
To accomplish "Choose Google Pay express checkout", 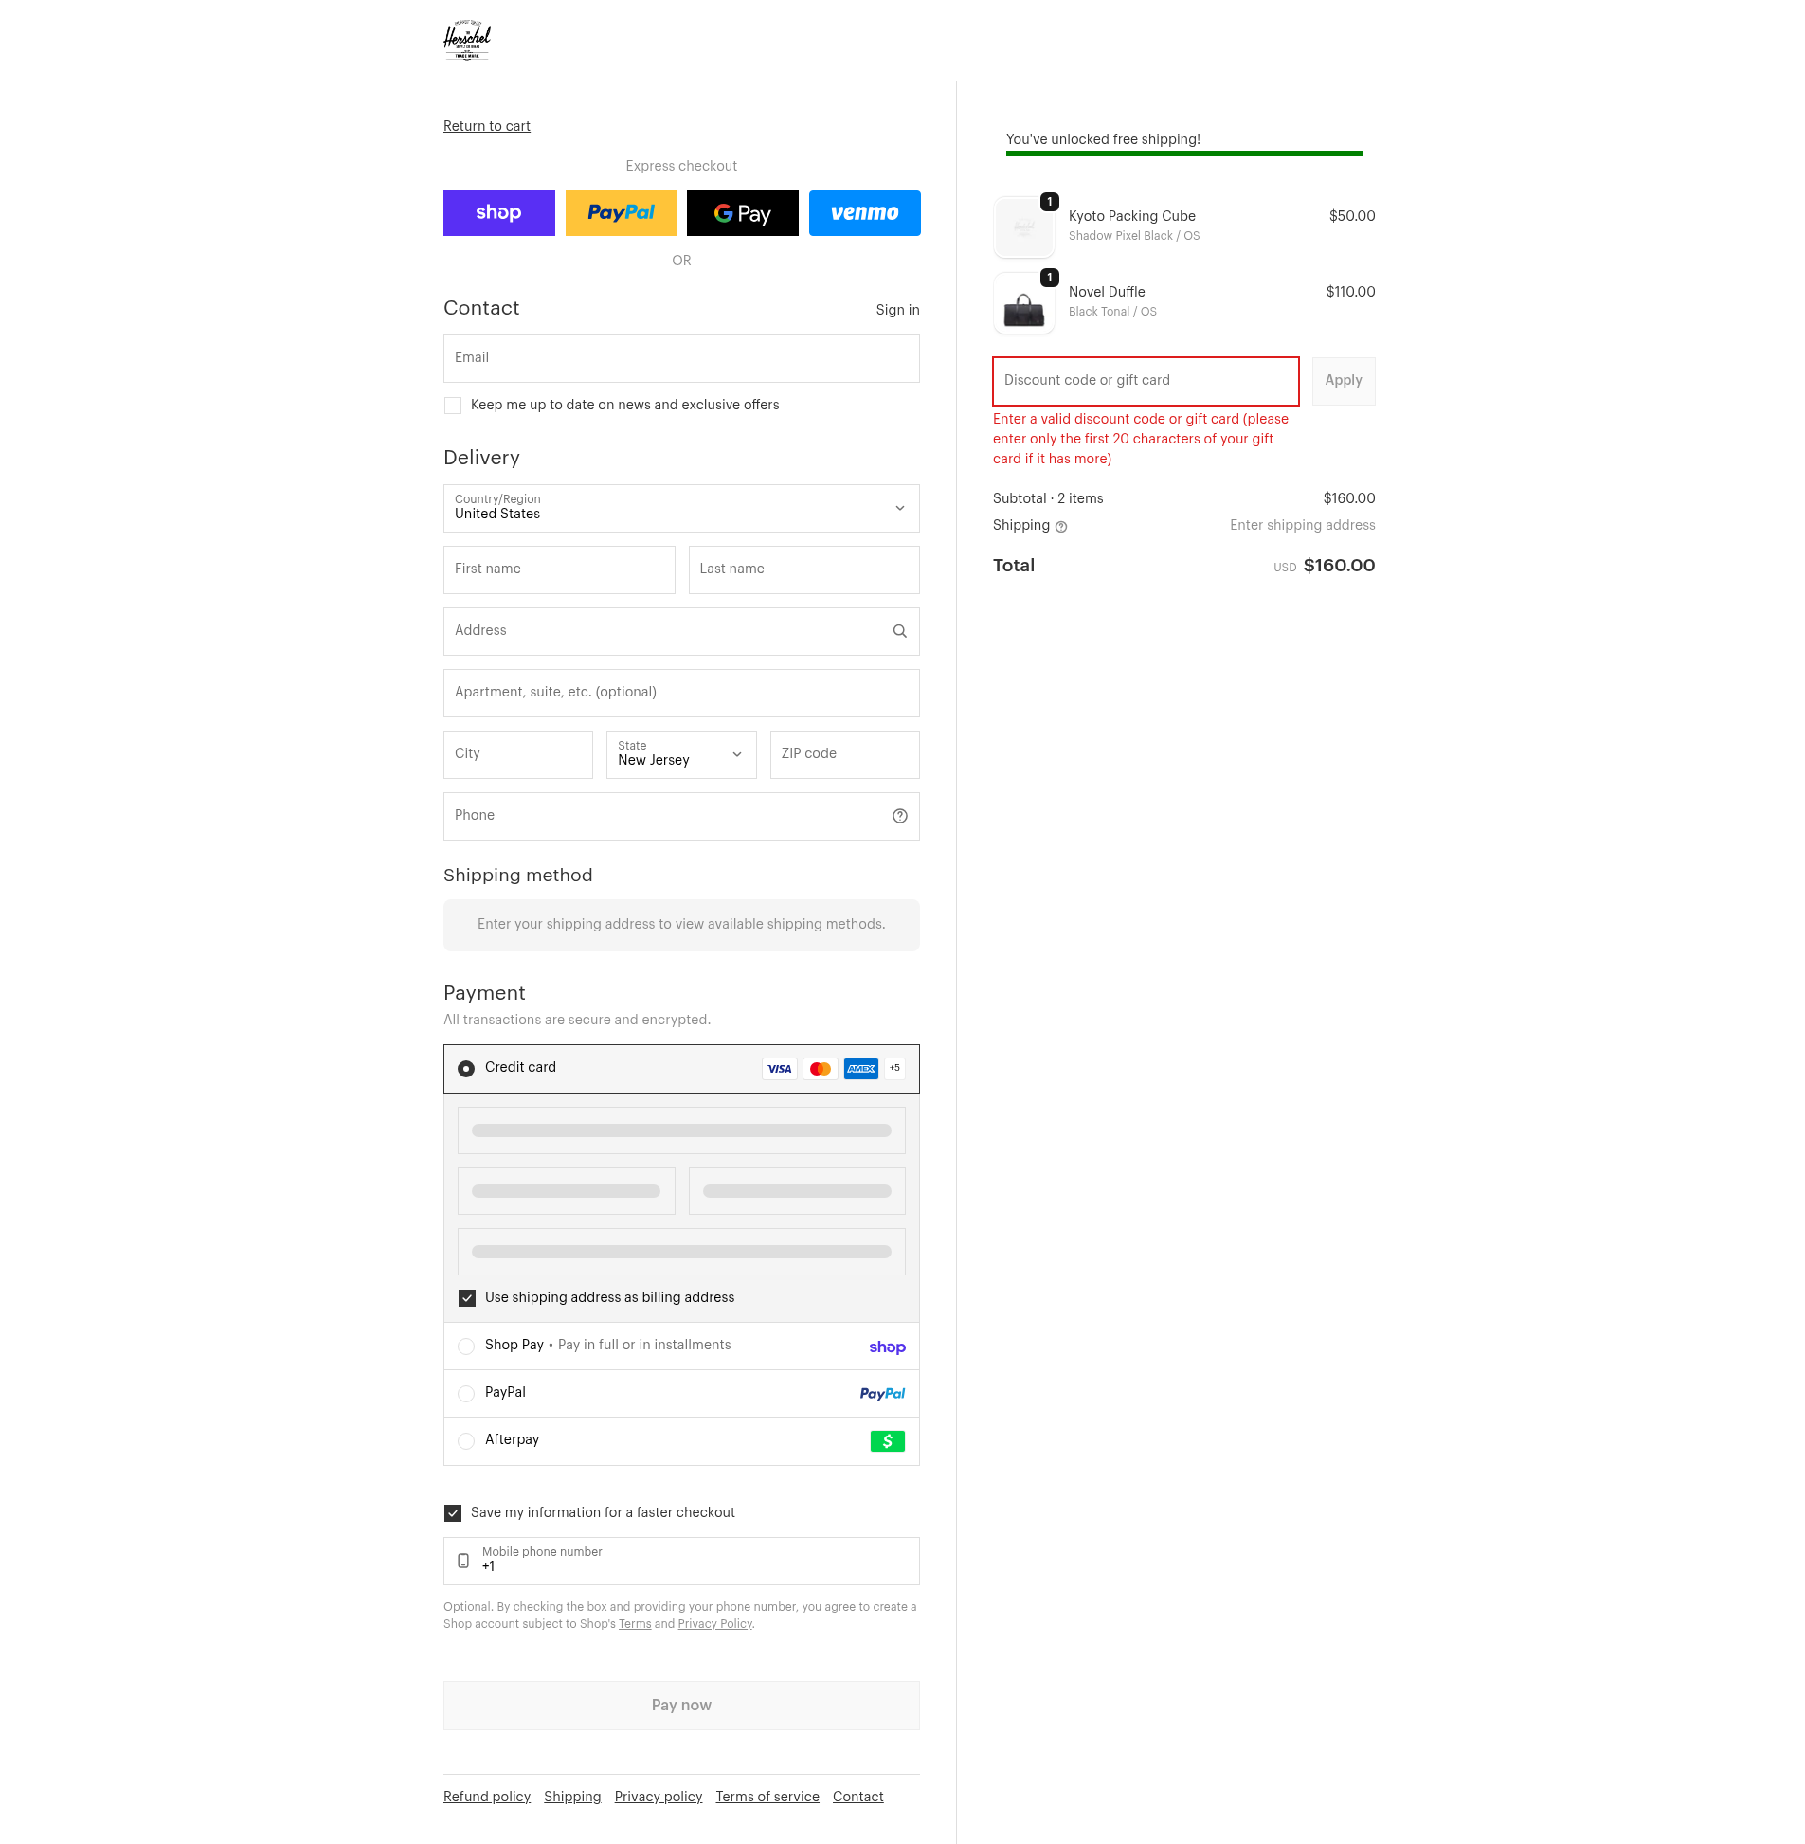I will (x=741, y=213).
